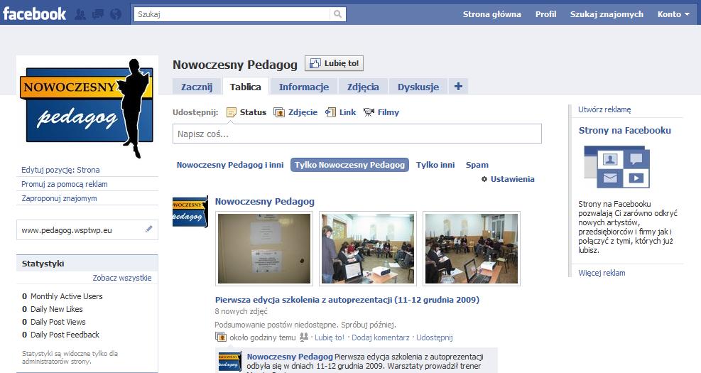Follow the Utwórz reklamę link
The height and width of the screenshot is (373, 701).
604,109
